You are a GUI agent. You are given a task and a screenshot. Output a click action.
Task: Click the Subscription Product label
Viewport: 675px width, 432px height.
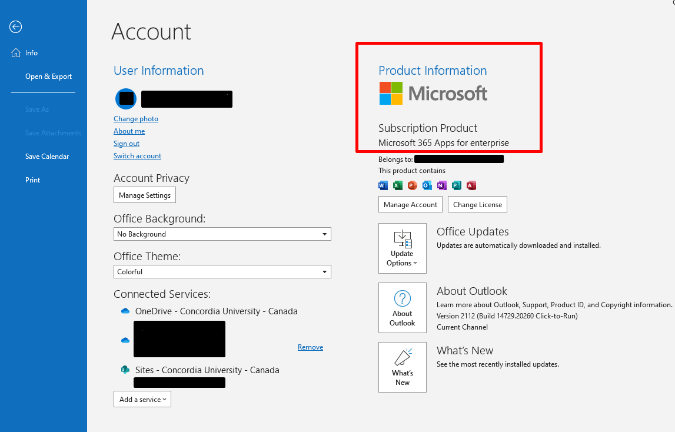point(428,128)
